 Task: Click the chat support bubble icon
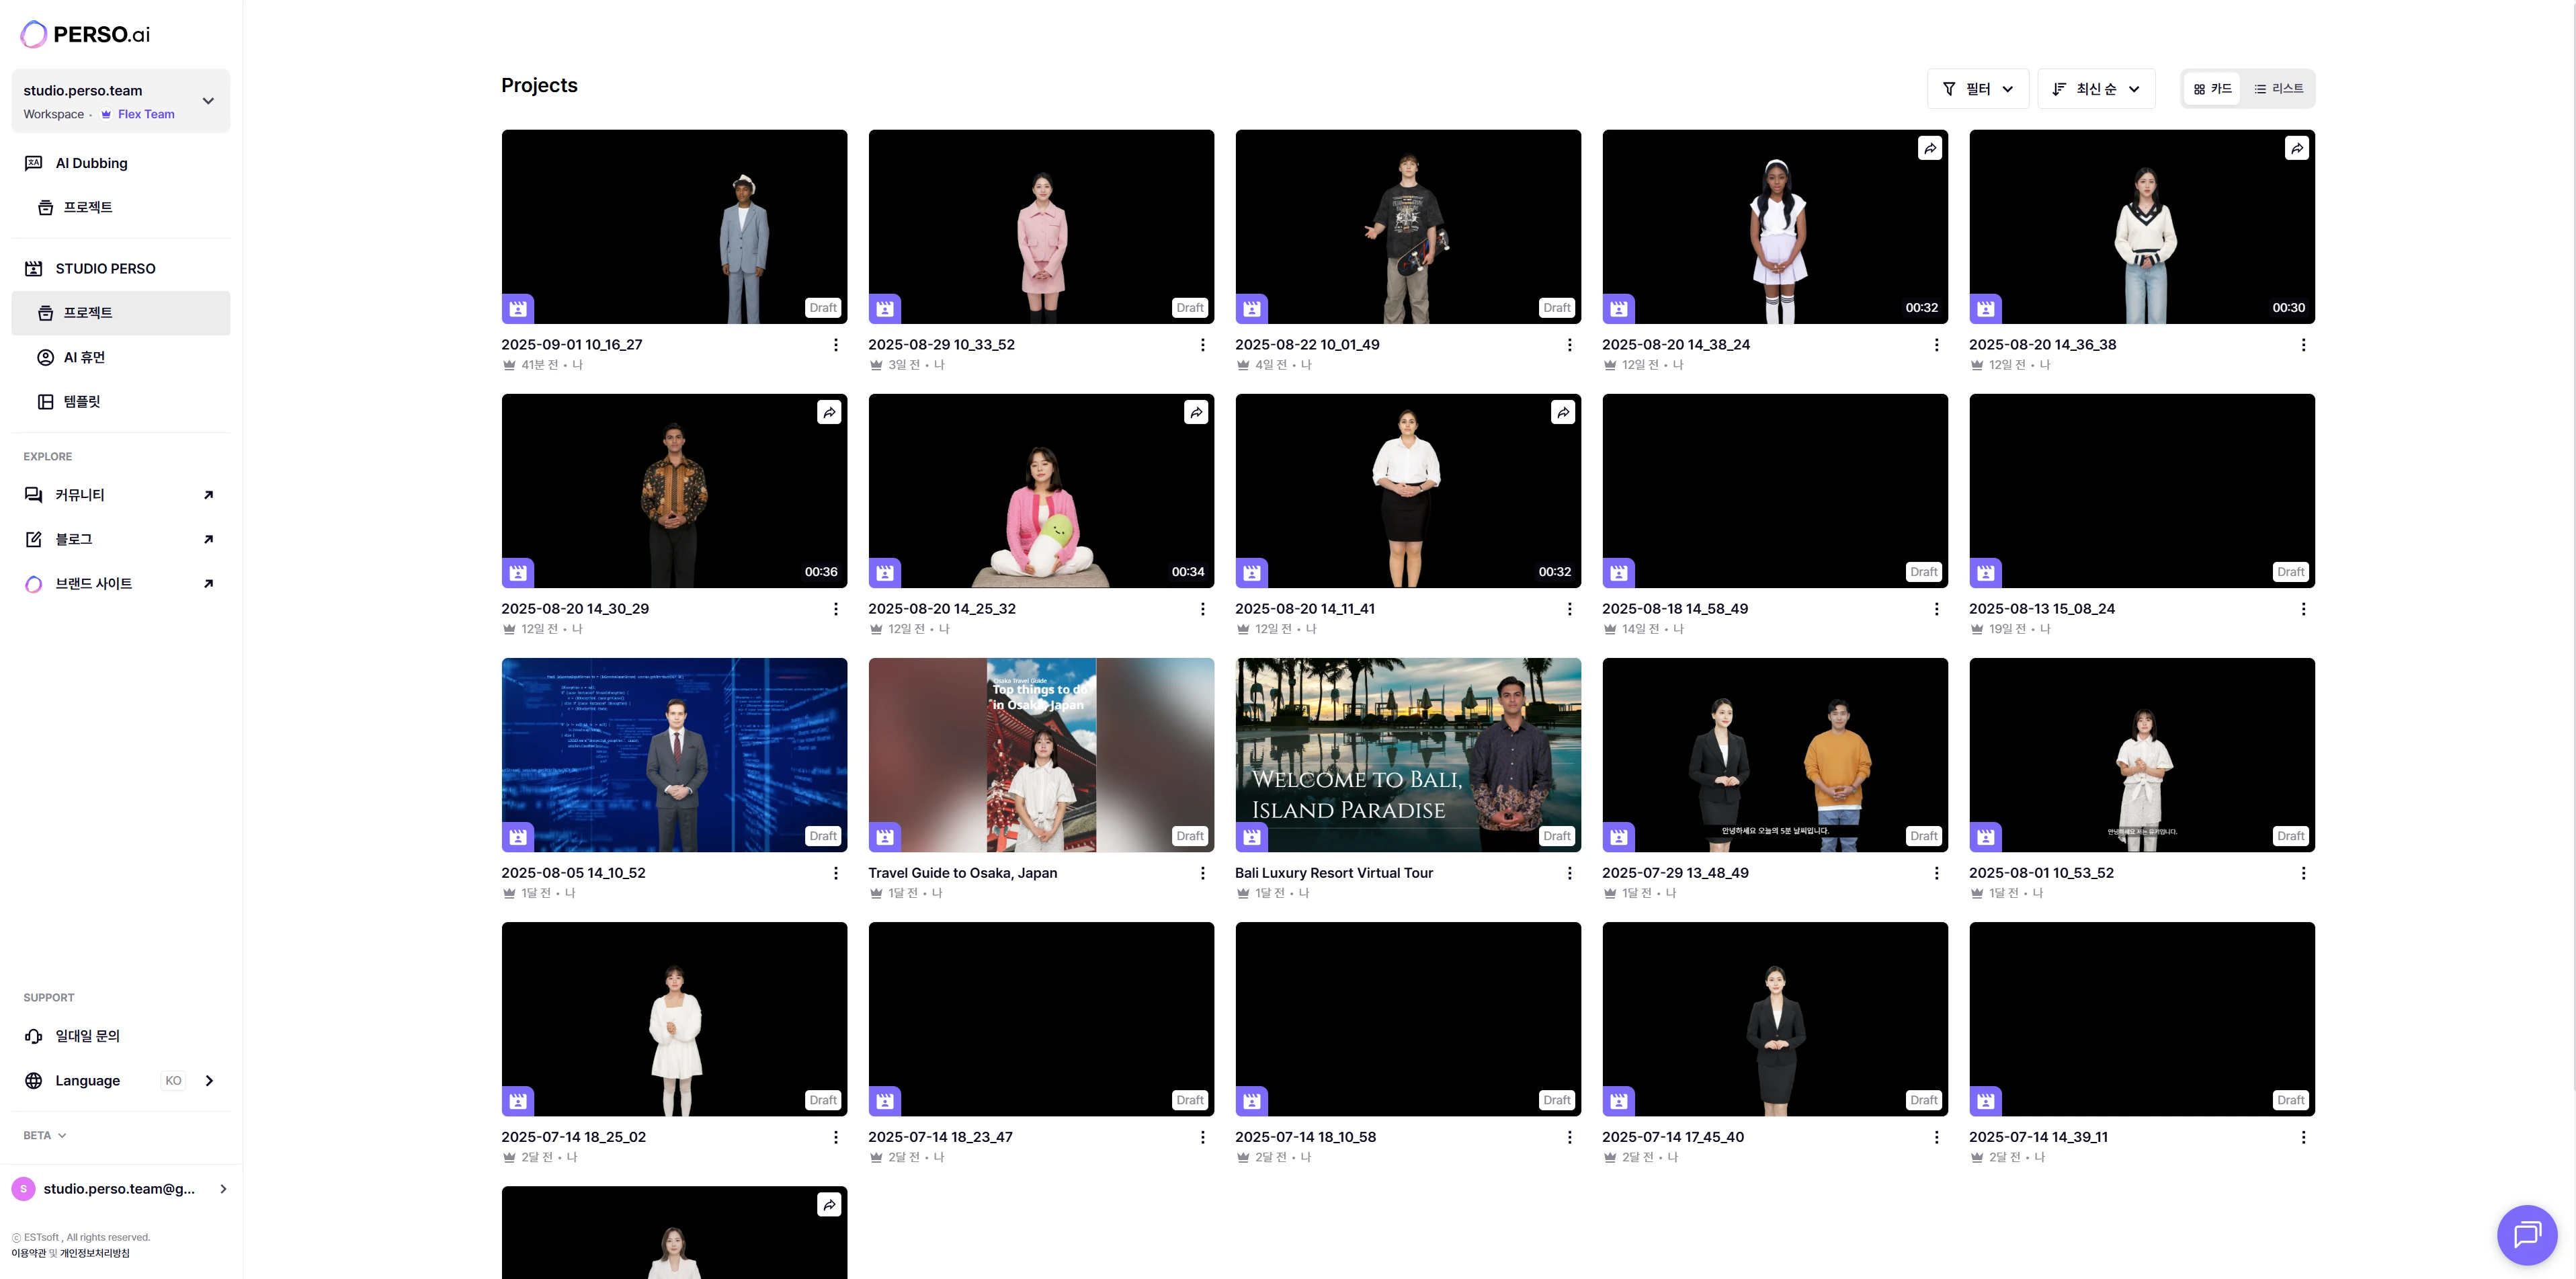click(2526, 1234)
